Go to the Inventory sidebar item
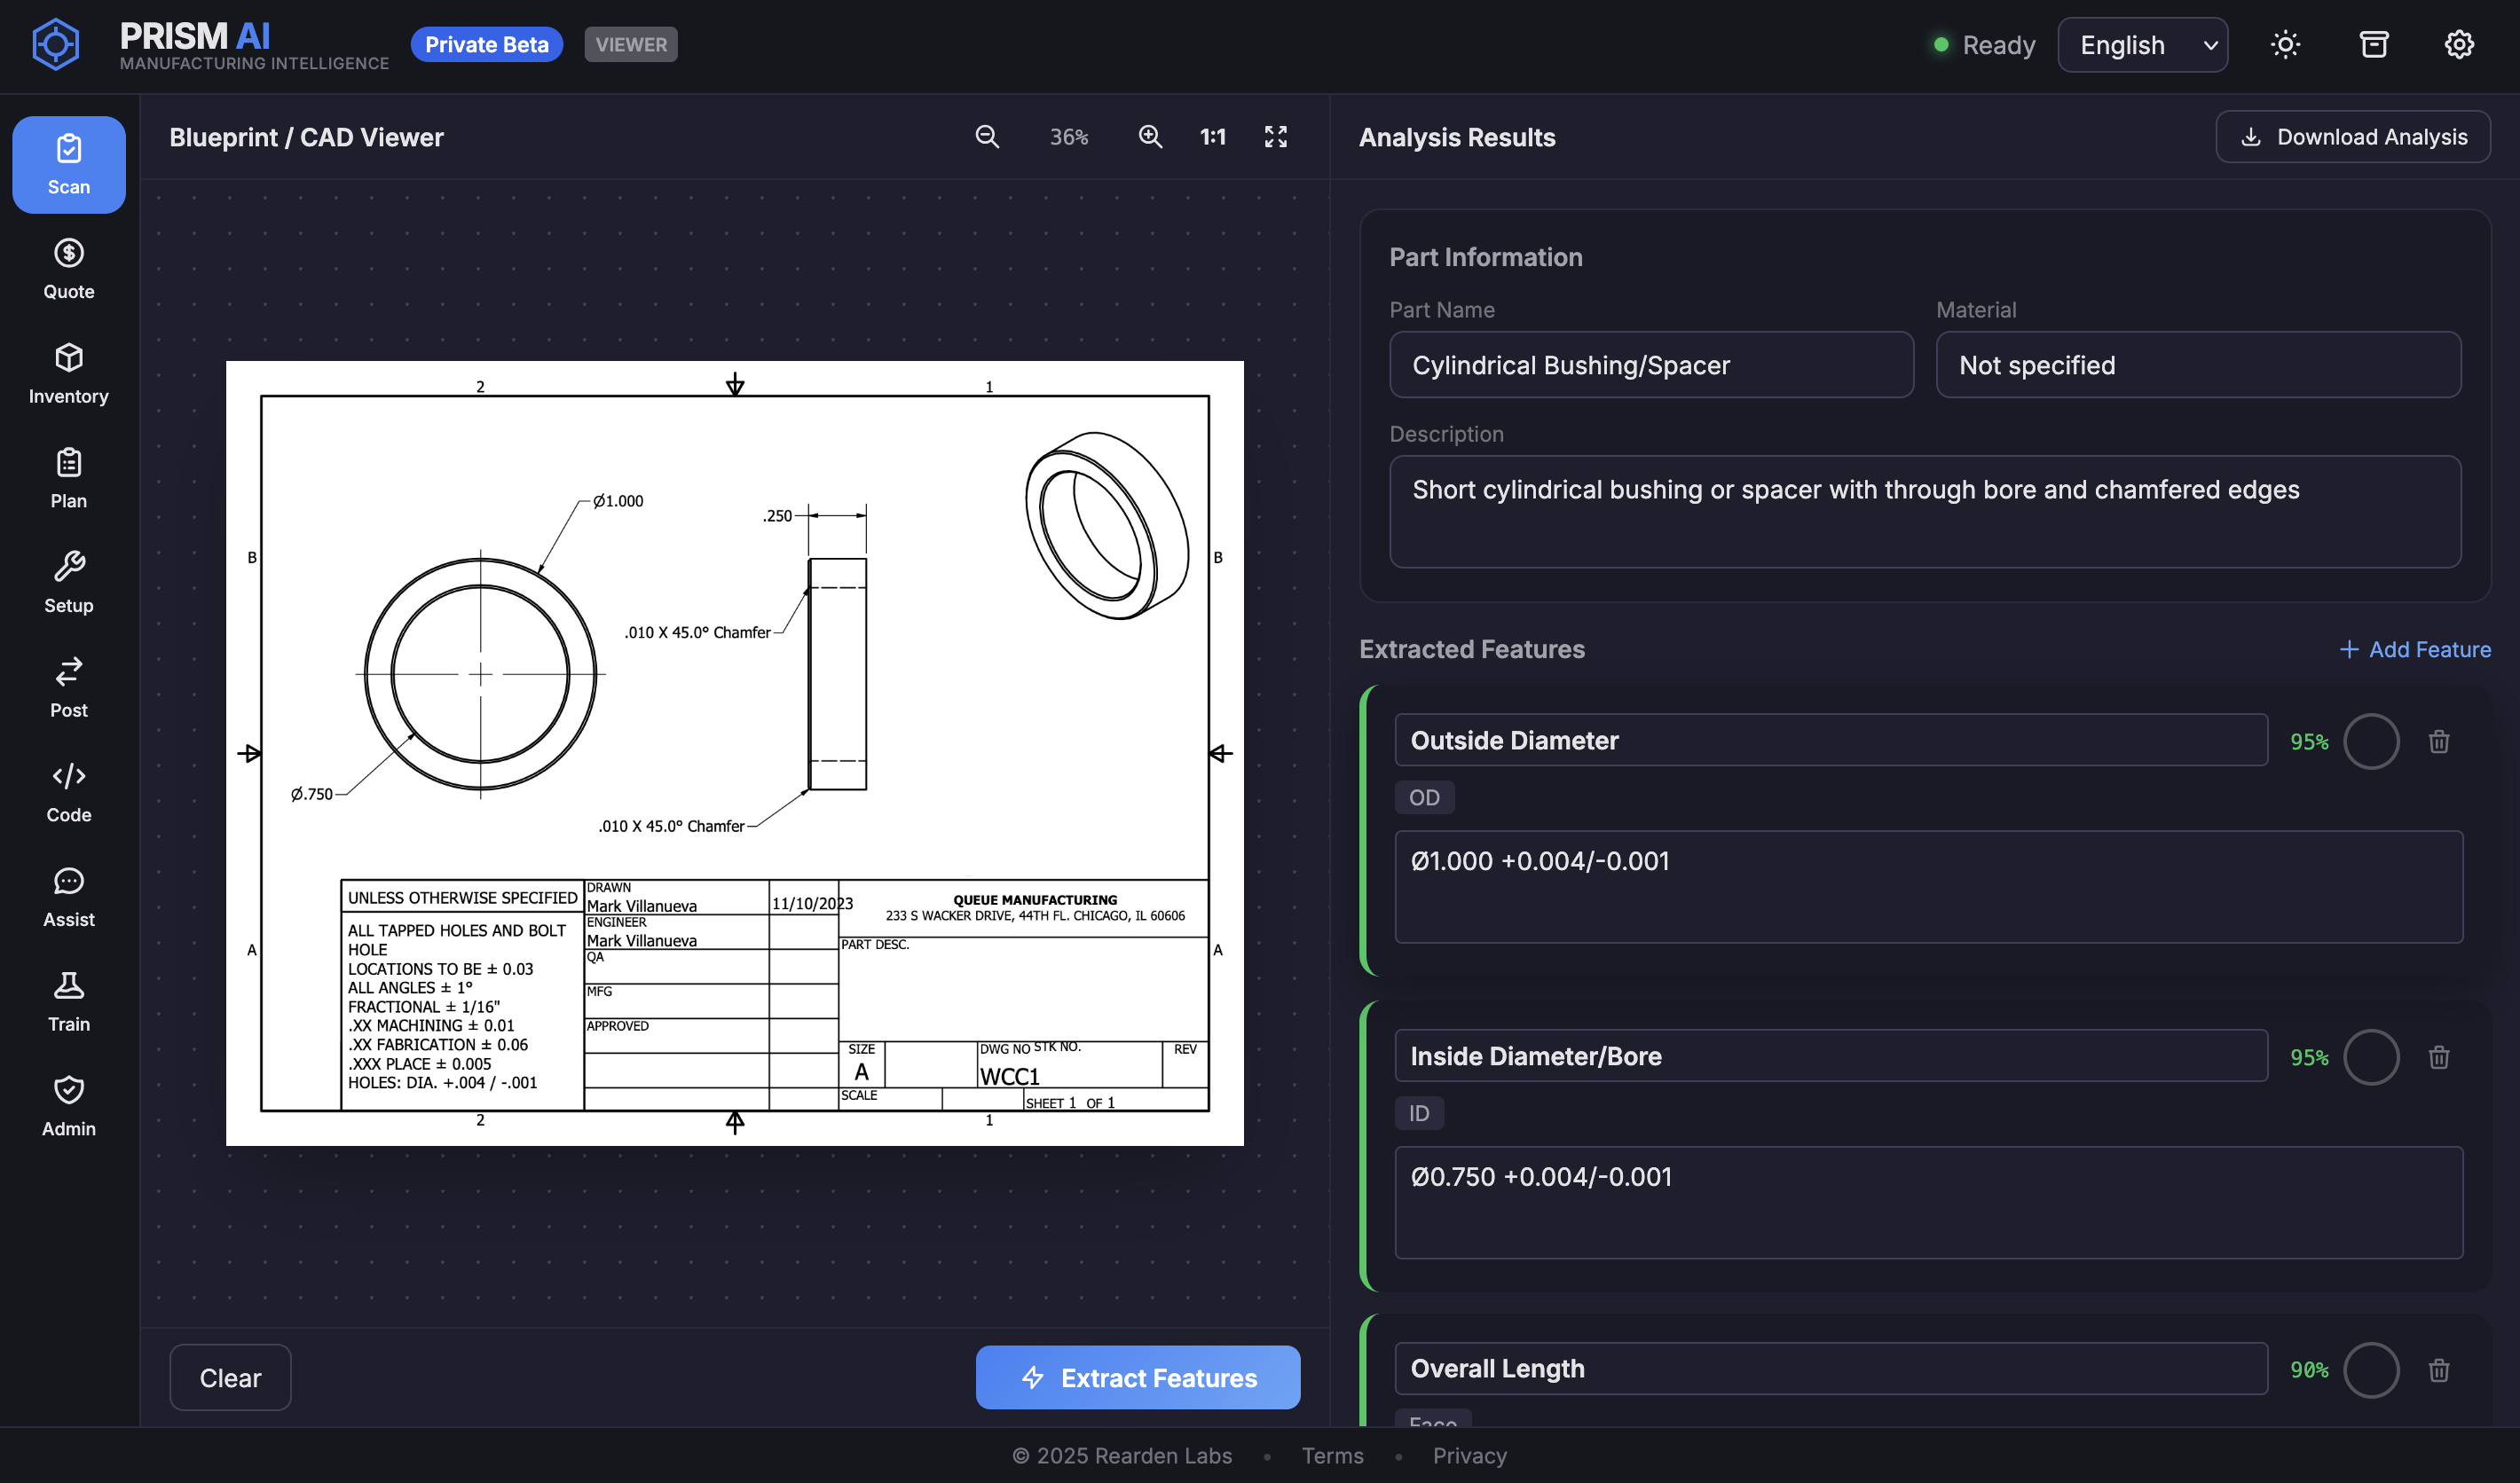 pyautogui.click(x=68, y=373)
